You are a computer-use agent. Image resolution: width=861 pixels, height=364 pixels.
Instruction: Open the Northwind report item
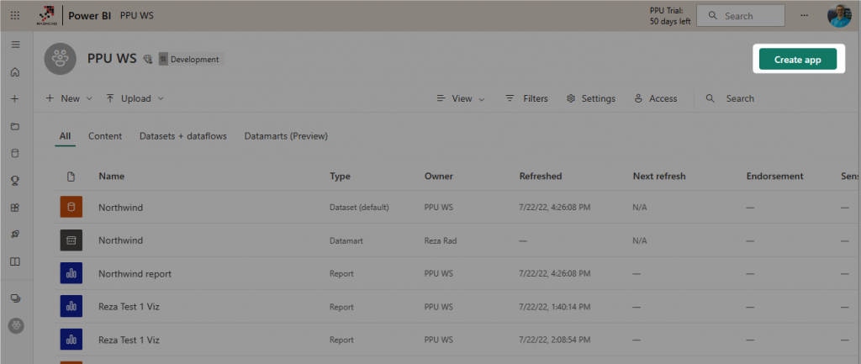point(135,274)
